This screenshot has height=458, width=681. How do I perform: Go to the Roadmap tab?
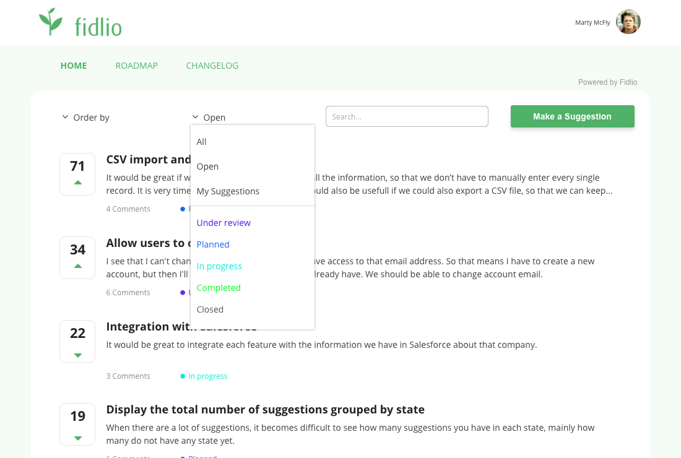coord(136,66)
